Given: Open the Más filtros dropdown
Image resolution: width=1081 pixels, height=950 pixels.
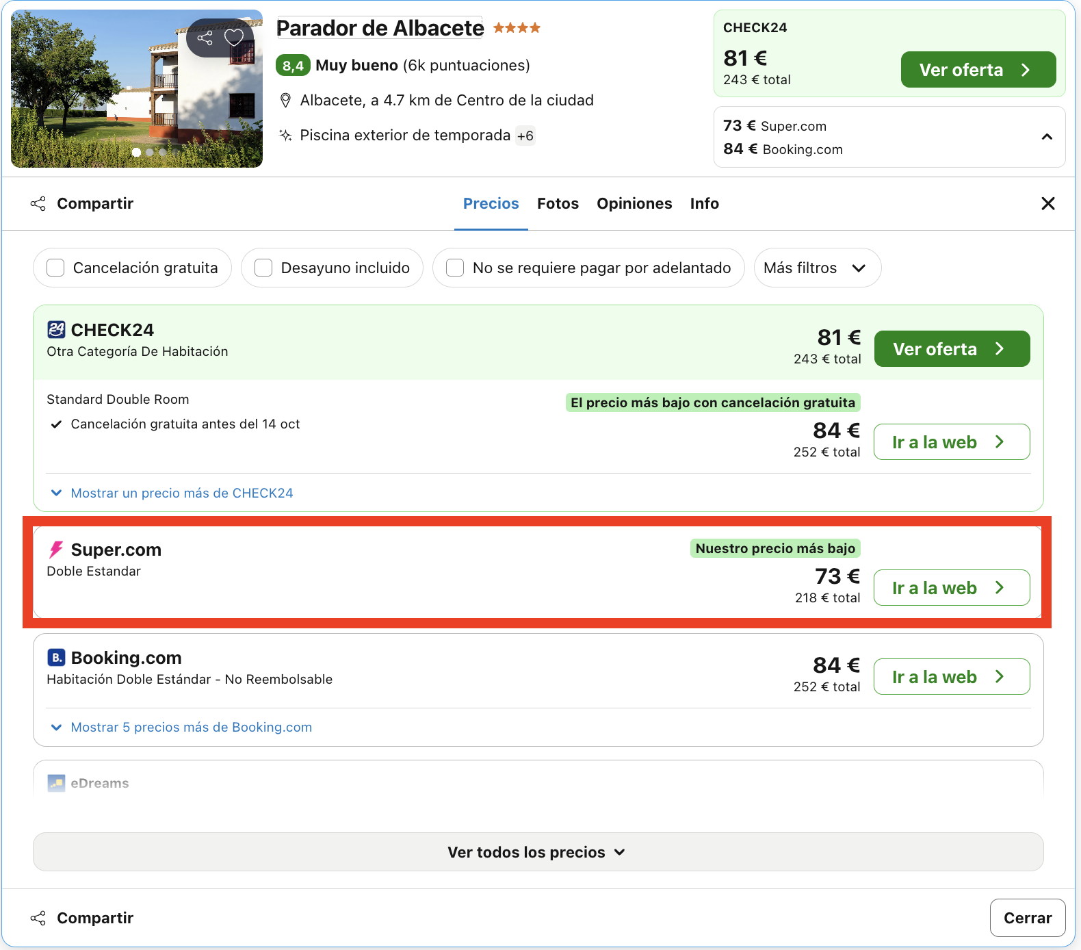Looking at the screenshot, I should [817, 268].
